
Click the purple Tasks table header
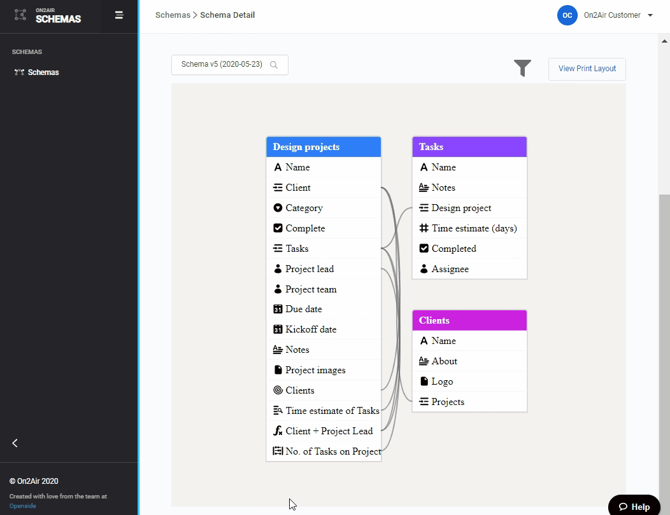tap(469, 147)
